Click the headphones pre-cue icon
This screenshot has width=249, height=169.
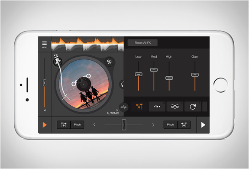coord(122,84)
